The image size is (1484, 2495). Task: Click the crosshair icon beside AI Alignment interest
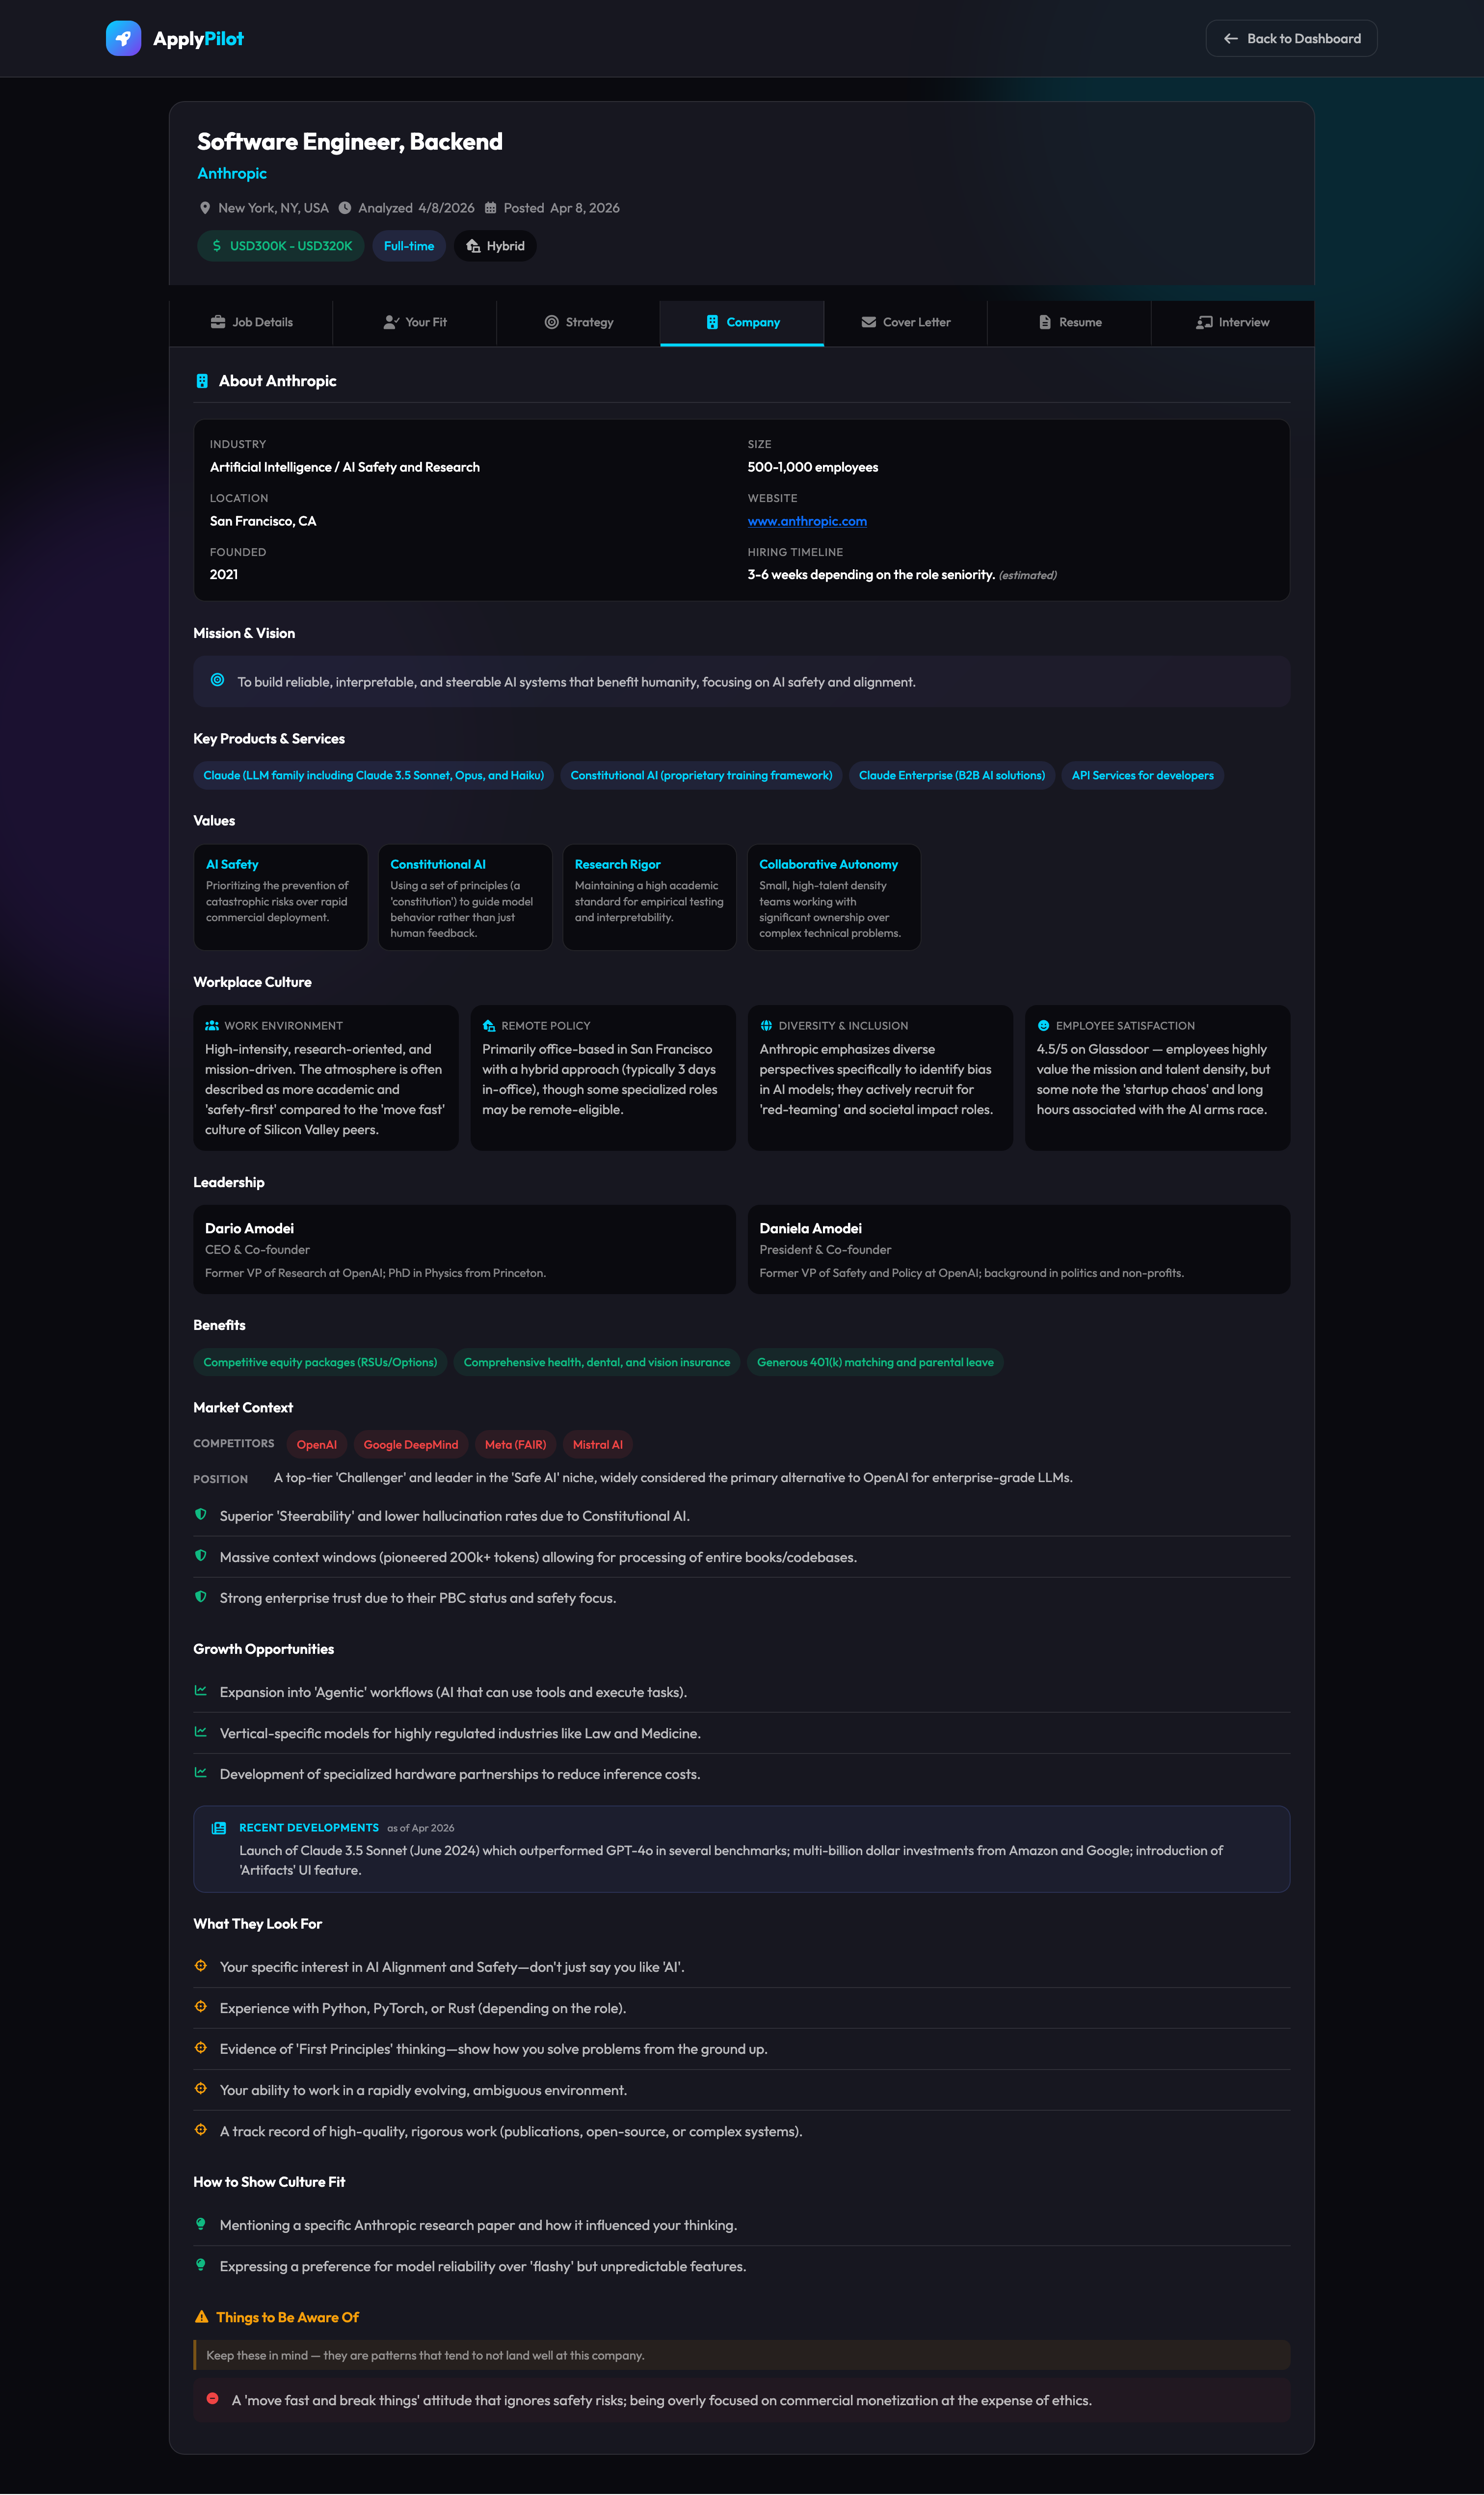201,1965
